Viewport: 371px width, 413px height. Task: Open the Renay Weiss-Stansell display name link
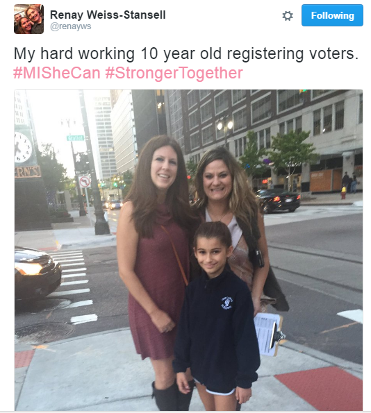click(108, 15)
